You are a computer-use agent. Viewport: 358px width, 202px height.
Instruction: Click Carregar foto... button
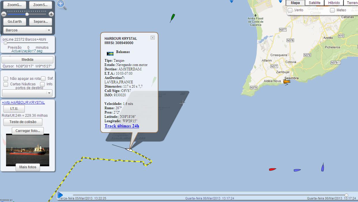coord(28,131)
